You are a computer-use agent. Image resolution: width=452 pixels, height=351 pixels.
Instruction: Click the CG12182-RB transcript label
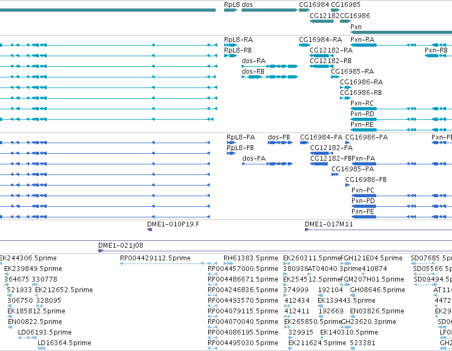click(331, 61)
